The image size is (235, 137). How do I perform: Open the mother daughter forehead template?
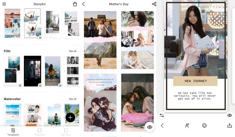coord(138,103)
